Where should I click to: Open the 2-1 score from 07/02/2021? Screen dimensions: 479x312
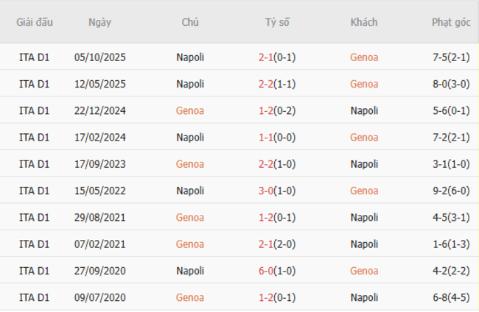coord(266,244)
